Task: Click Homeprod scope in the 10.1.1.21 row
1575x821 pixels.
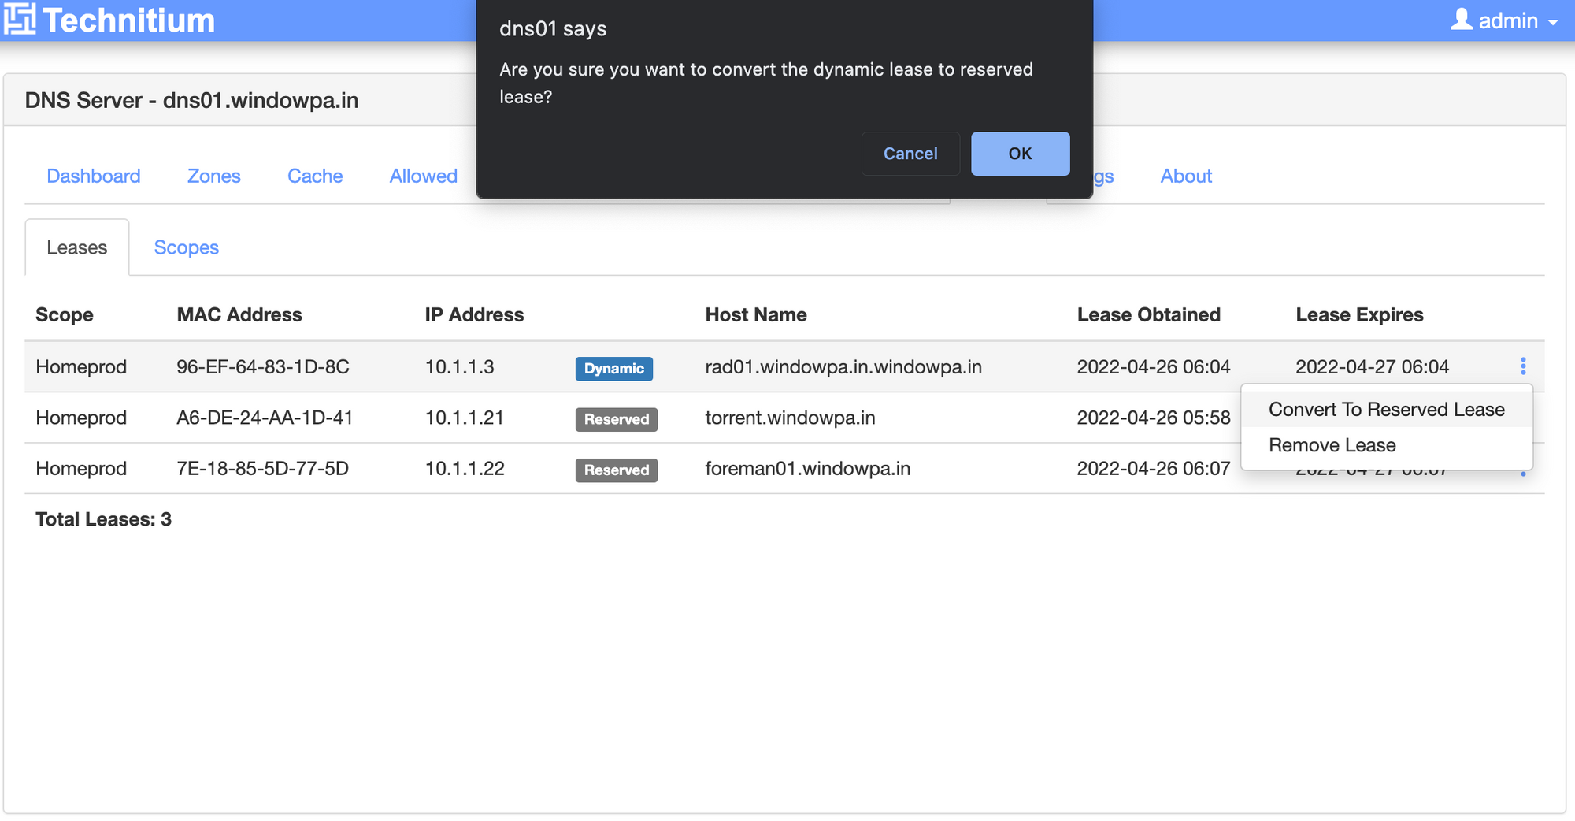Action: 81,418
